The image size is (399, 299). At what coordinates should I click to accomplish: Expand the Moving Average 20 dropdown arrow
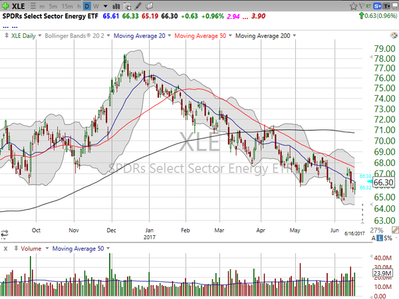click(169, 36)
